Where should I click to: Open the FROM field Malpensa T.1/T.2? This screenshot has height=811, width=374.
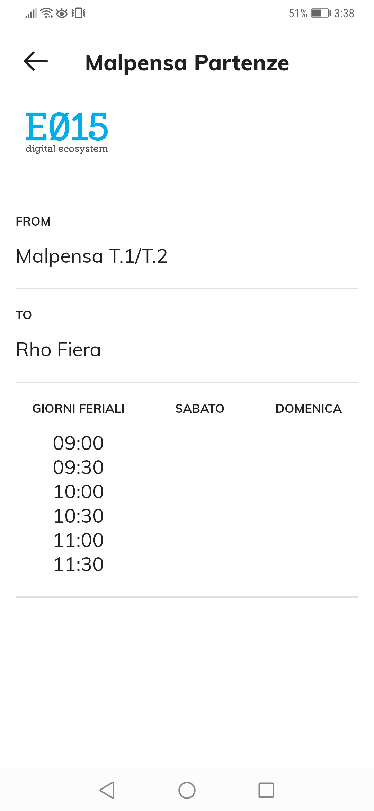pos(92,256)
